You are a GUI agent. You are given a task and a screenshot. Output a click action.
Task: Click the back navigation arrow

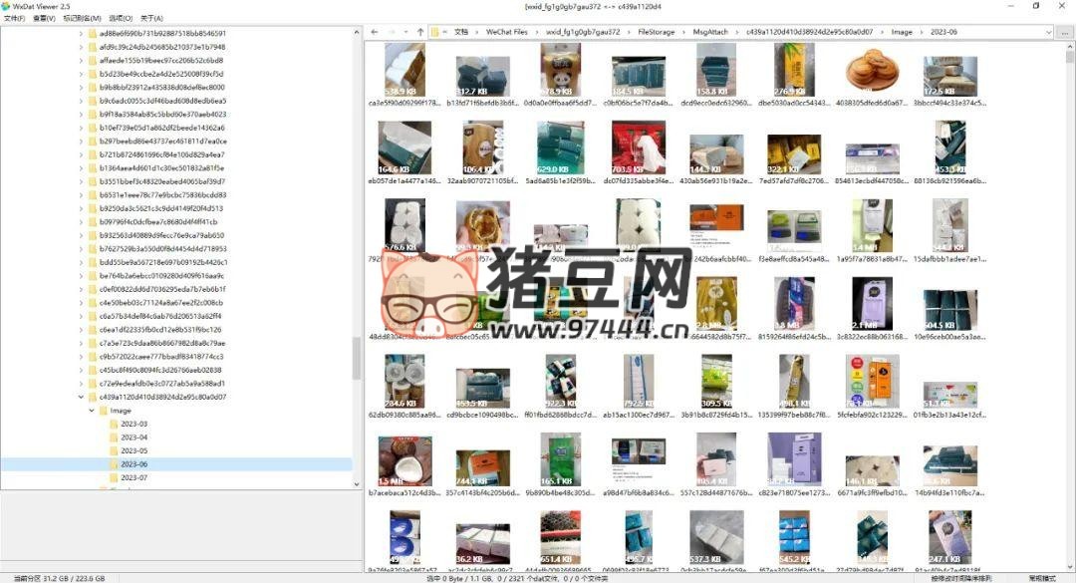(x=375, y=32)
